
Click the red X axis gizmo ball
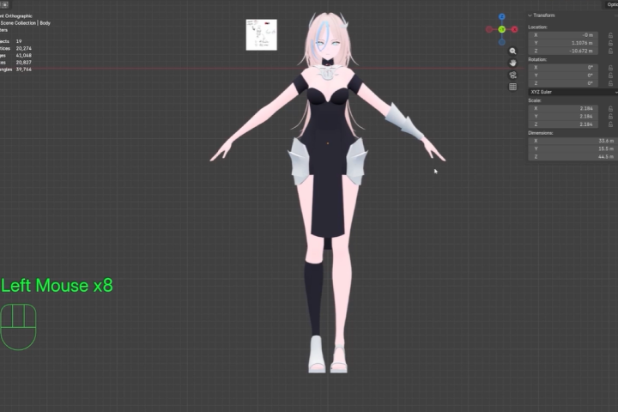tap(514, 29)
